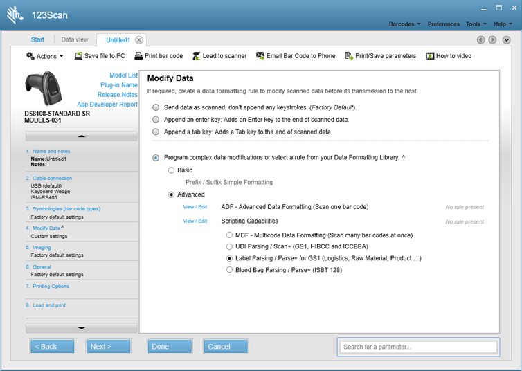Click the Print bar code icon

pyautogui.click(x=139, y=56)
